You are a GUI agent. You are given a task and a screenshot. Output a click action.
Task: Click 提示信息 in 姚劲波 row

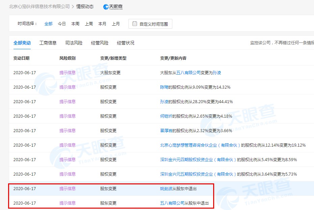click(x=67, y=188)
